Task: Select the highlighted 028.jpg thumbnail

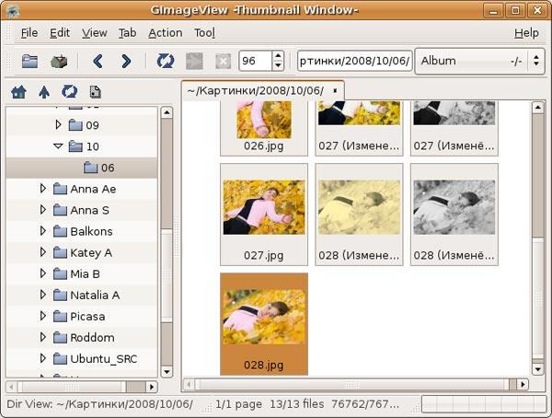Action: (264, 324)
